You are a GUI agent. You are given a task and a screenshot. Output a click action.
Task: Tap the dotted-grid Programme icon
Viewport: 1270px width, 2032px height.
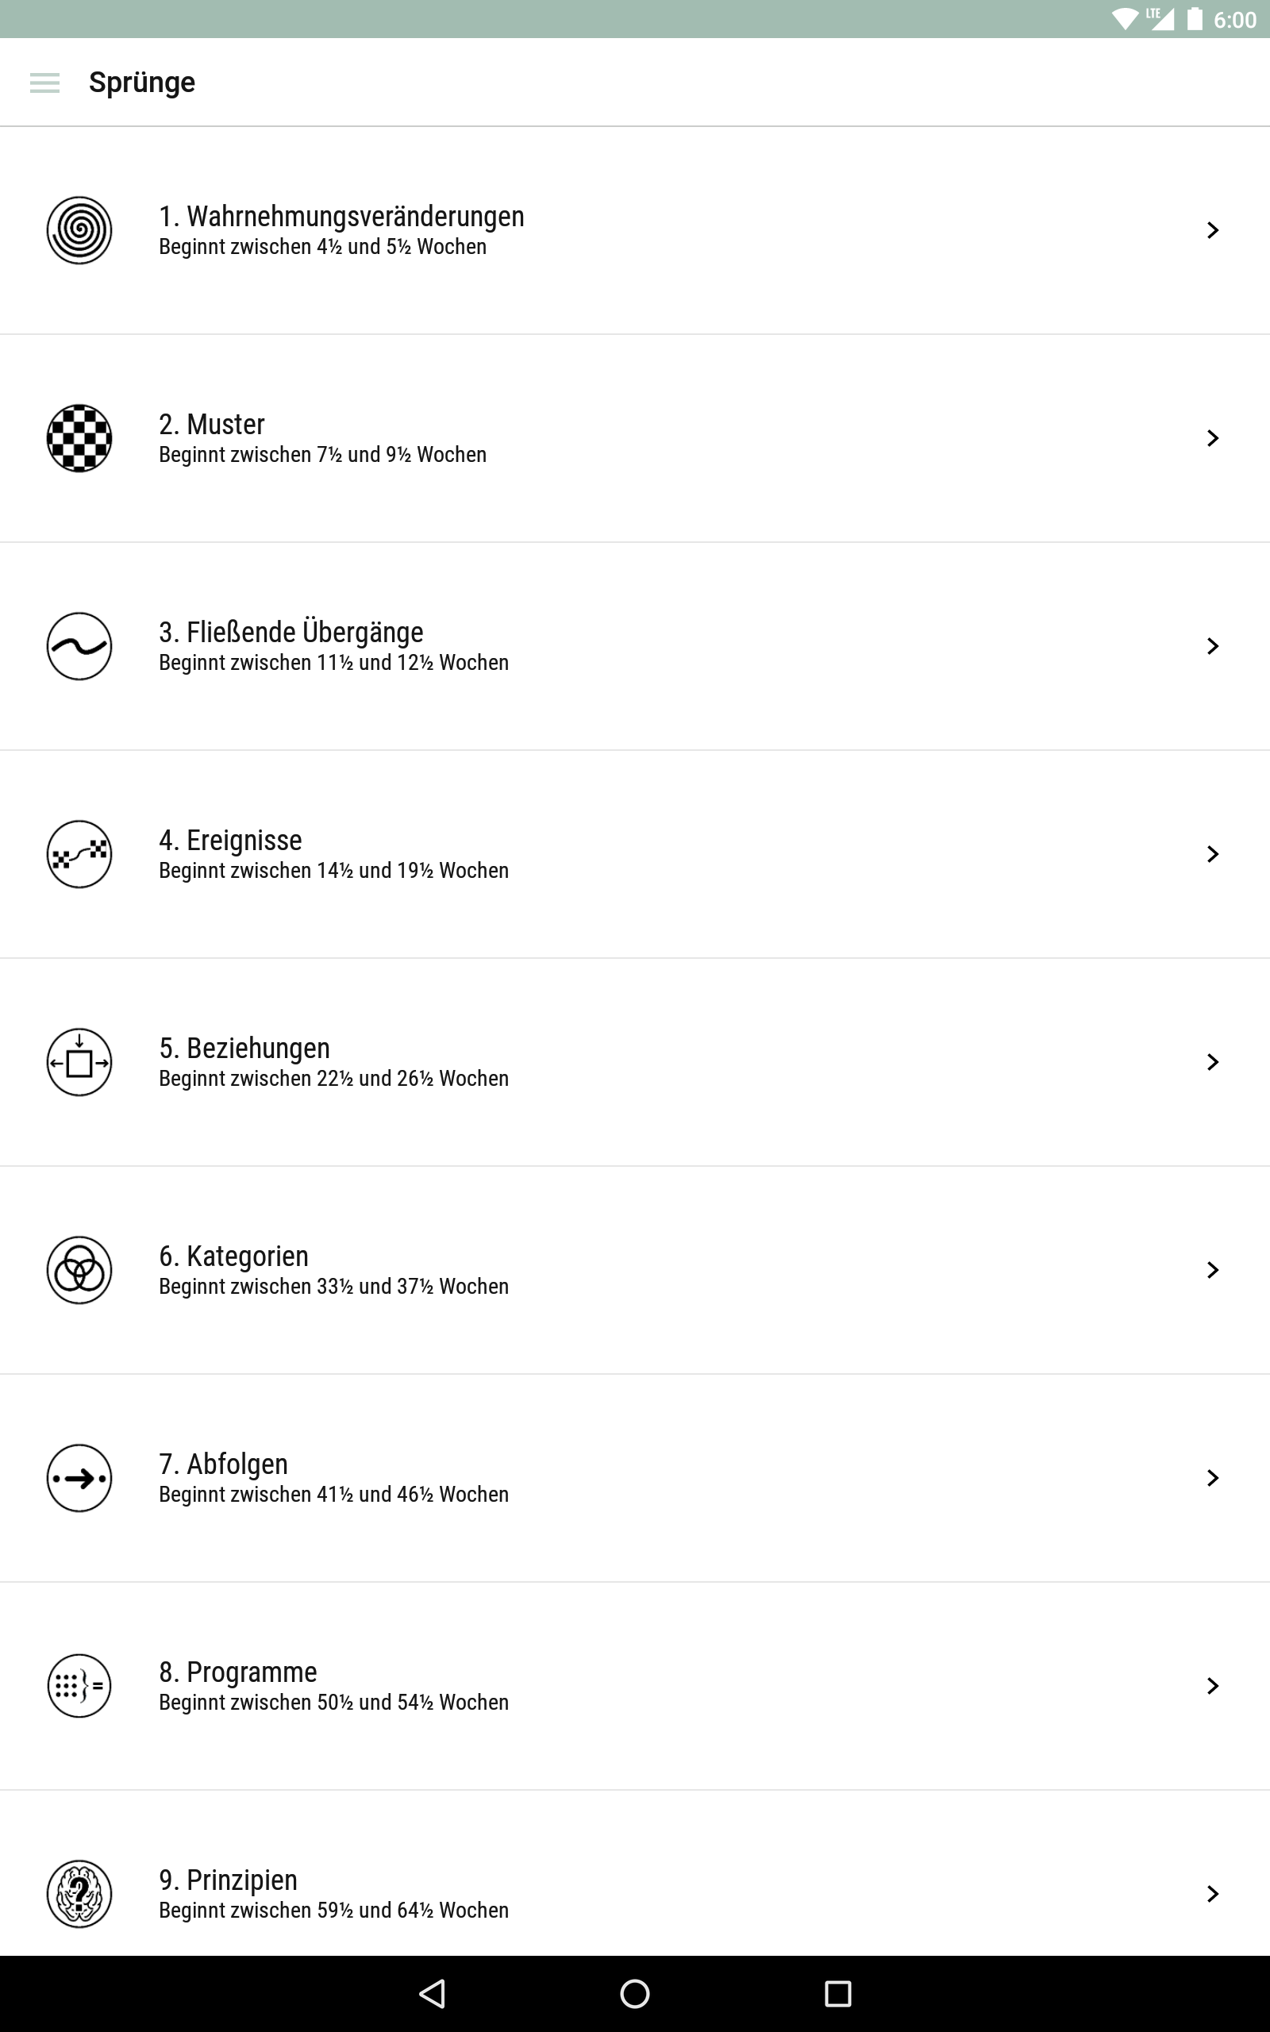[79, 1686]
